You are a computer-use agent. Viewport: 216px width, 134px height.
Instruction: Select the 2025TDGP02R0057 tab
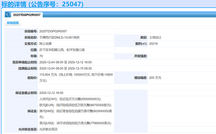27,15
